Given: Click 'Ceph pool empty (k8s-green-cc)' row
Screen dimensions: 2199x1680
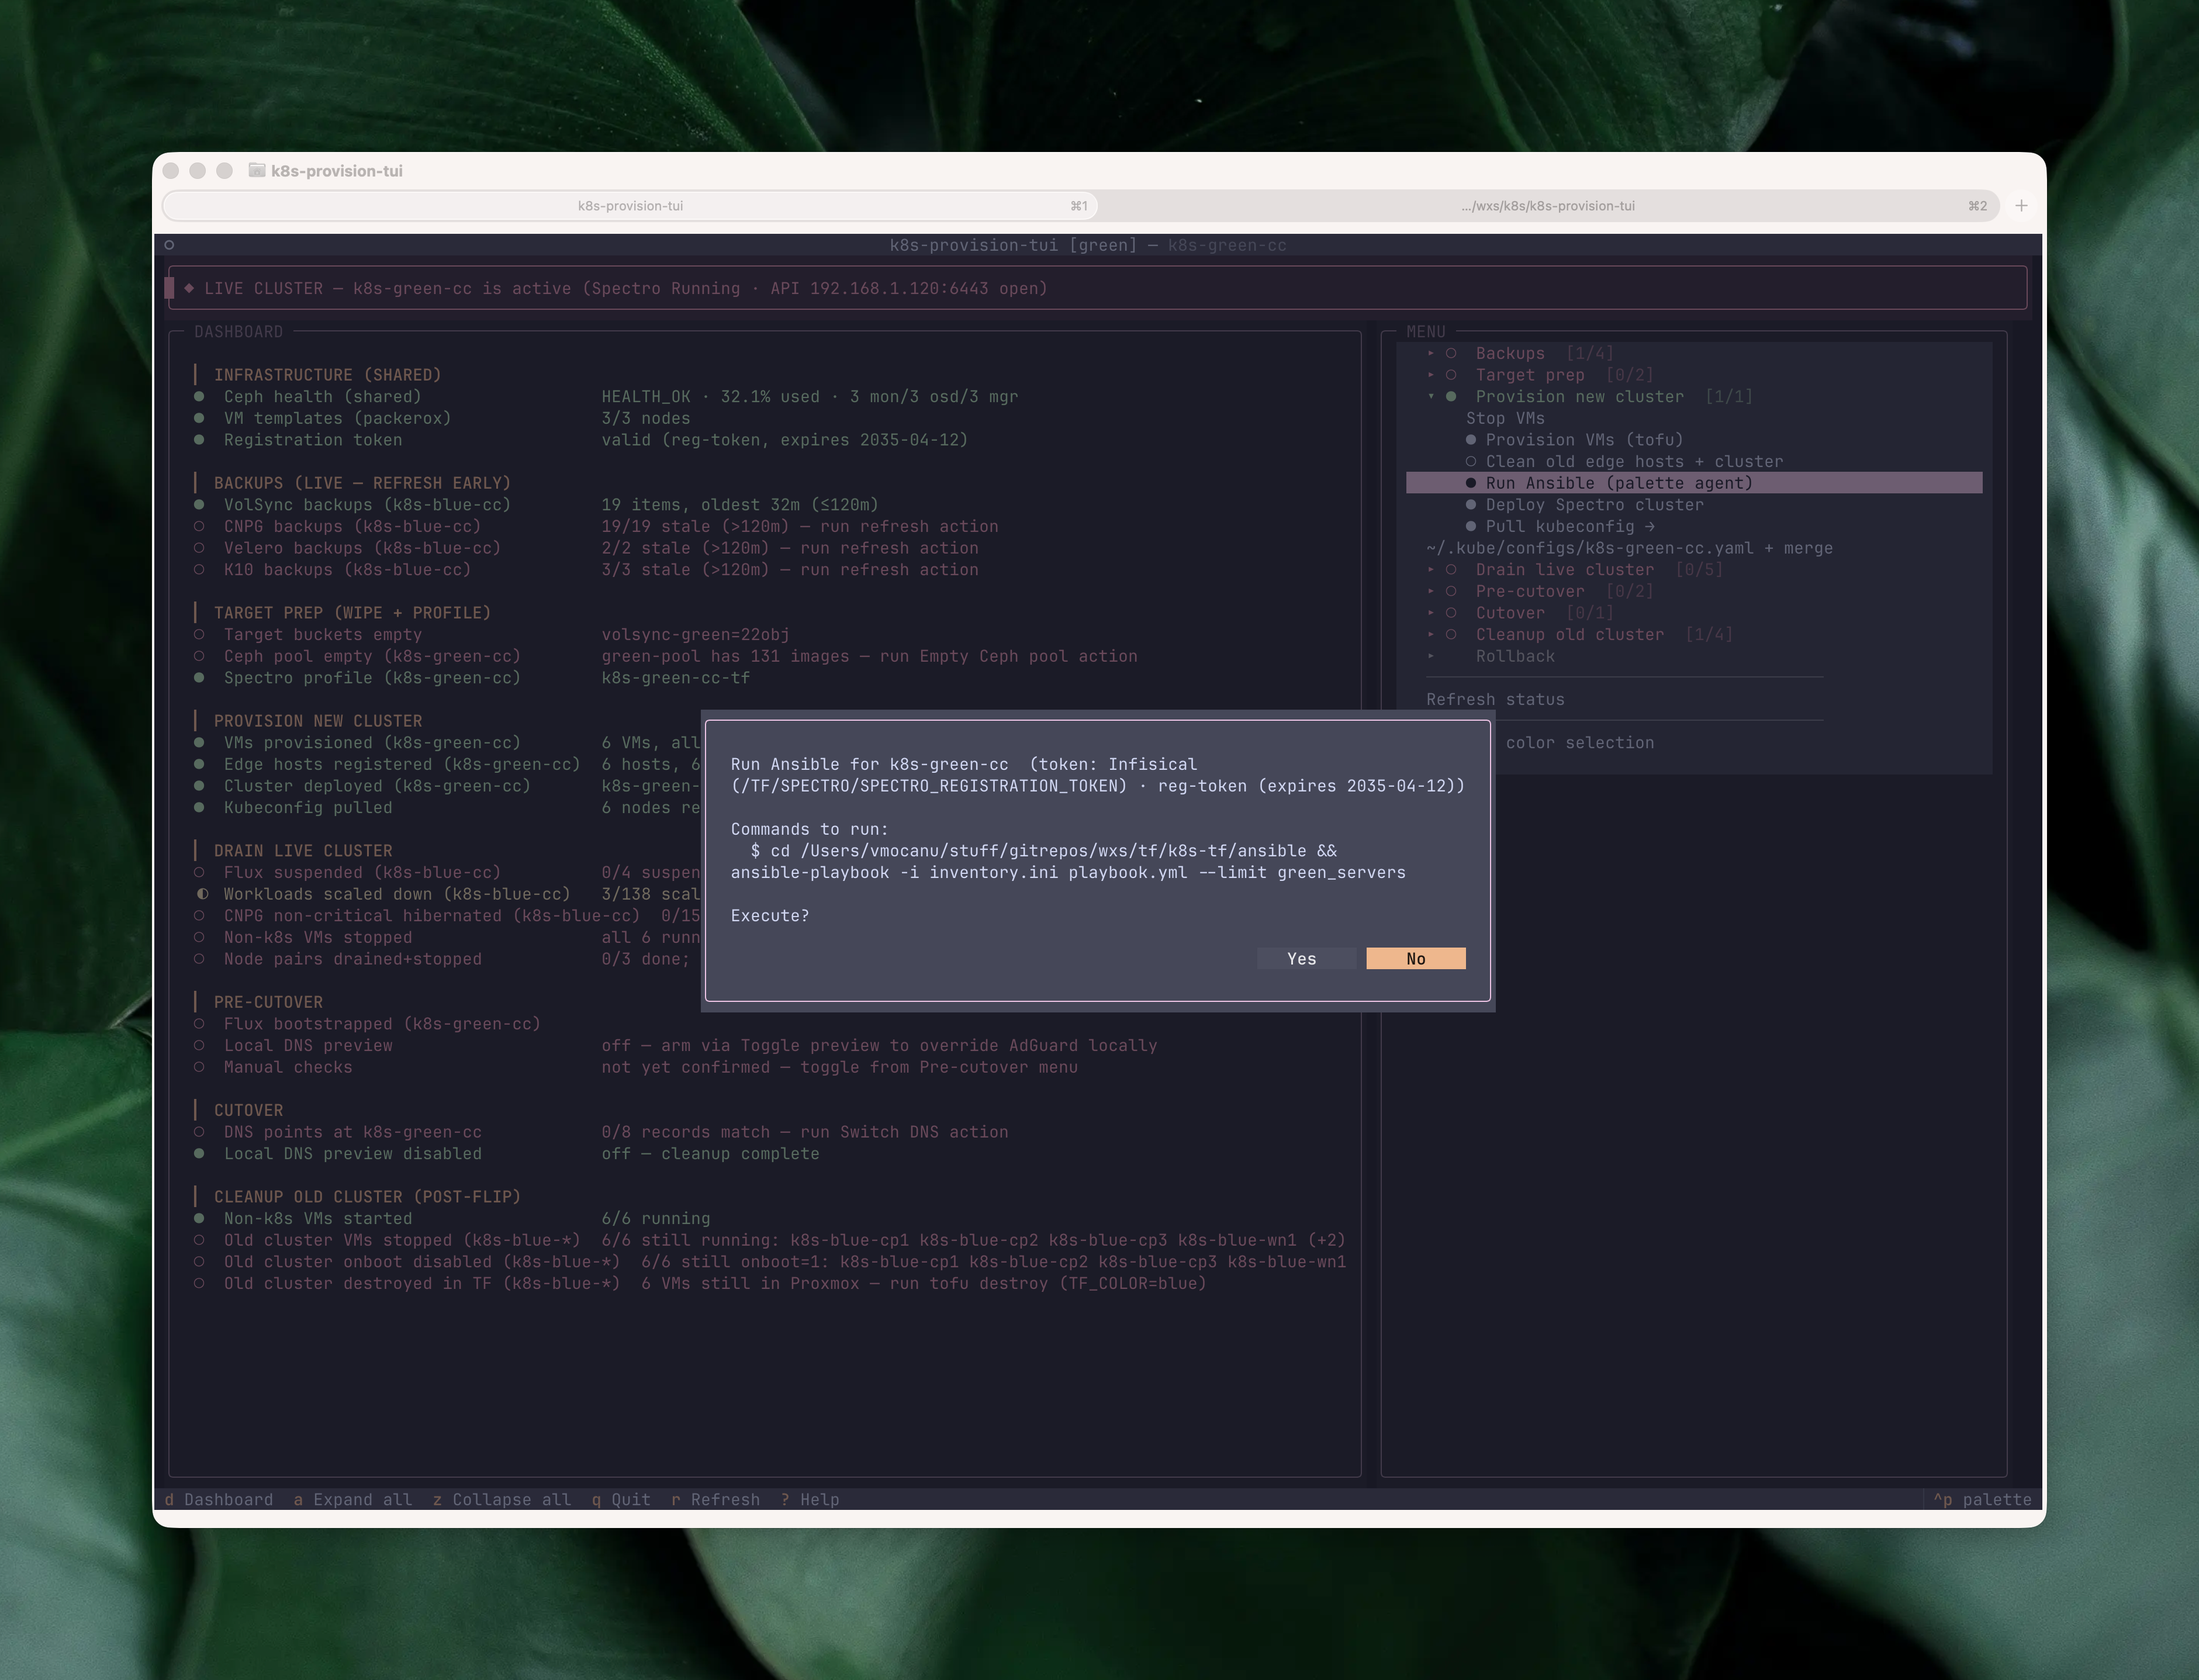Looking at the screenshot, I should coord(666,656).
